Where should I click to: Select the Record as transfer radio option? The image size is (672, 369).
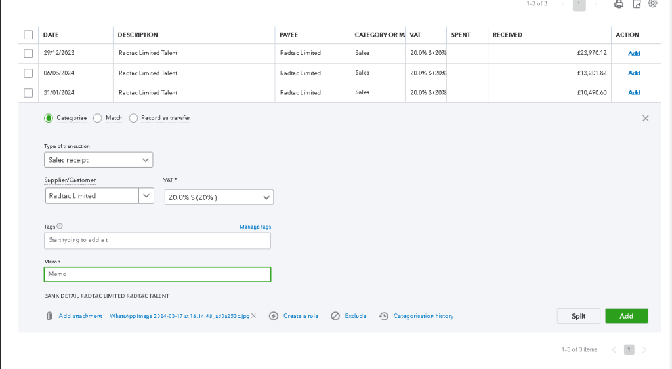click(x=133, y=118)
